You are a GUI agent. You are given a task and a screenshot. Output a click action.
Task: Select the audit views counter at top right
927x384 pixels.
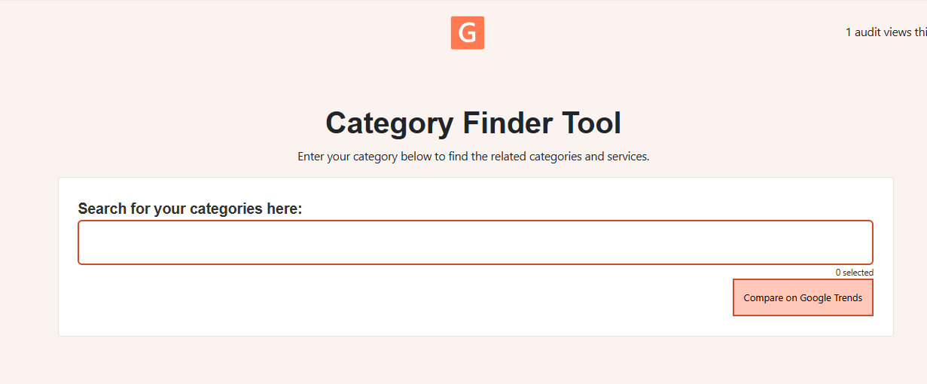point(886,32)
